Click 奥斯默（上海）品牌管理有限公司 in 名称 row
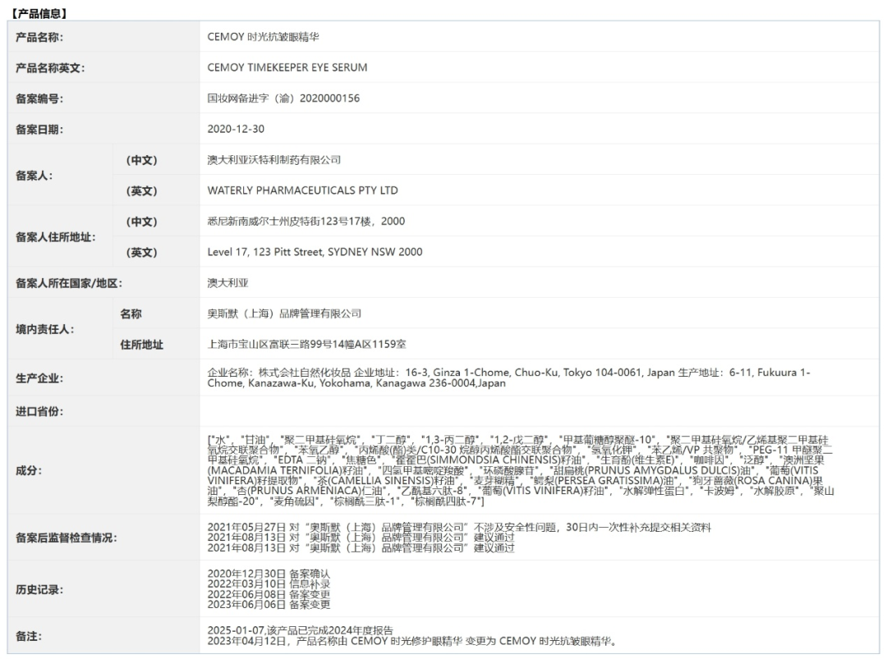 [284, 313]
